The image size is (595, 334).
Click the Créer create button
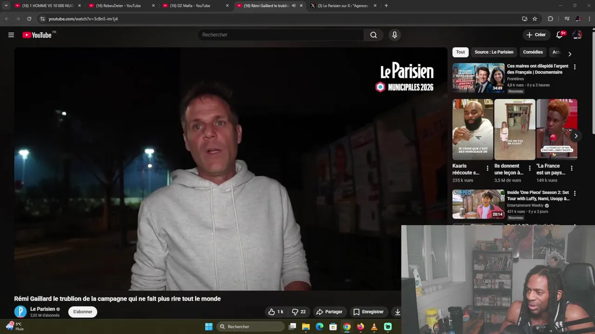point(536,35)
